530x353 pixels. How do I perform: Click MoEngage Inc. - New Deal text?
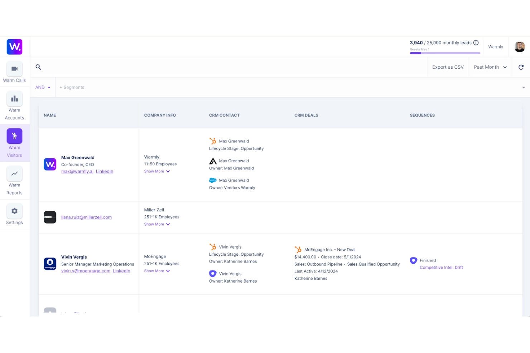[x=330, y=250]
